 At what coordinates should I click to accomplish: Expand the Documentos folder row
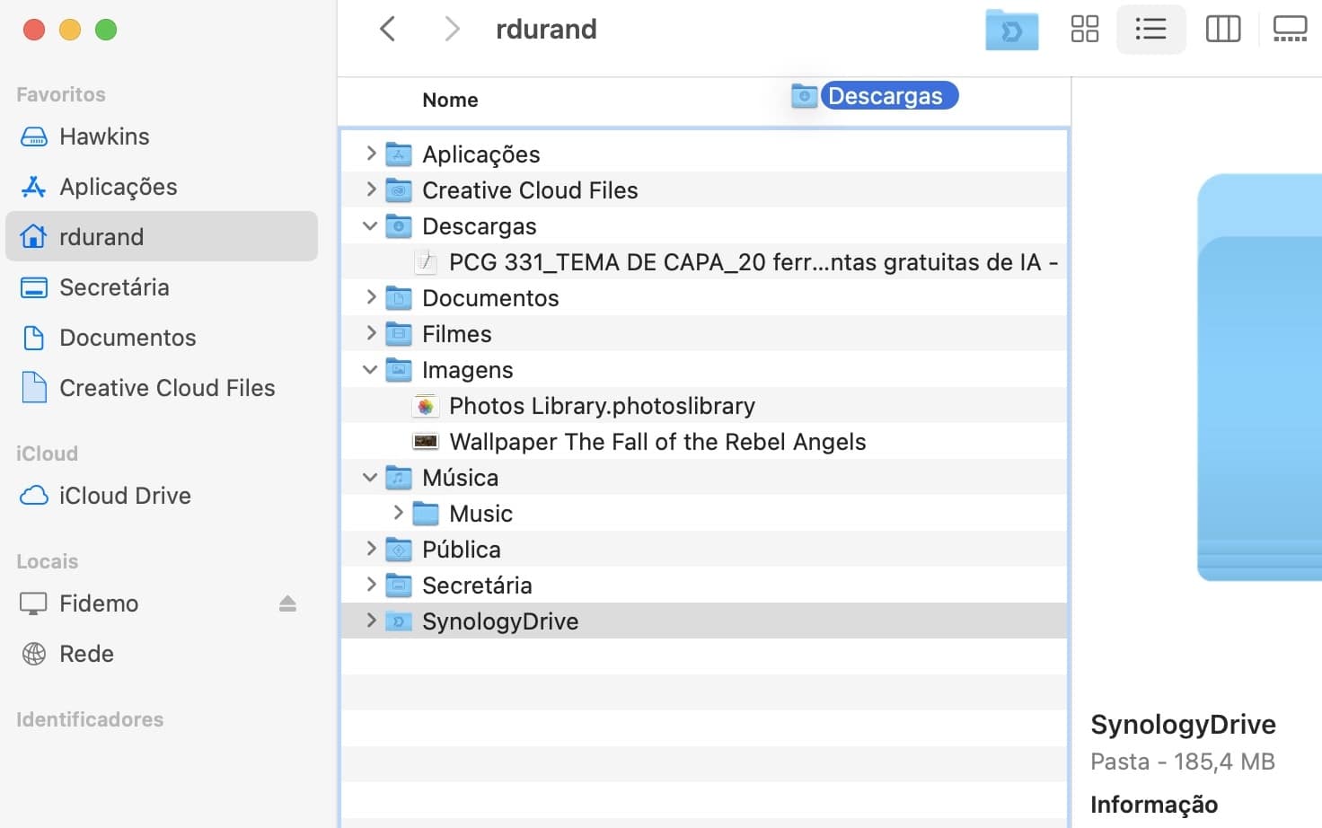pos(371,297)
